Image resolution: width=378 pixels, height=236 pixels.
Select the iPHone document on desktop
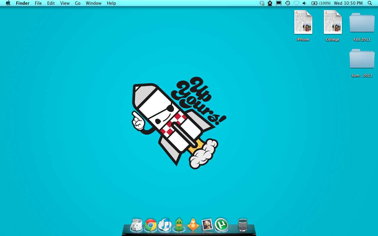click(303, 22)
